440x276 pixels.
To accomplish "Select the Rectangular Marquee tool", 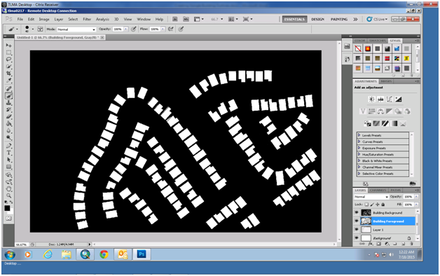I will (x=9, y=53).
